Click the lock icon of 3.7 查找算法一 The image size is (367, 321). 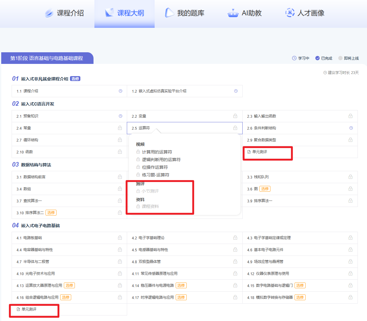[x=120, y=201]
